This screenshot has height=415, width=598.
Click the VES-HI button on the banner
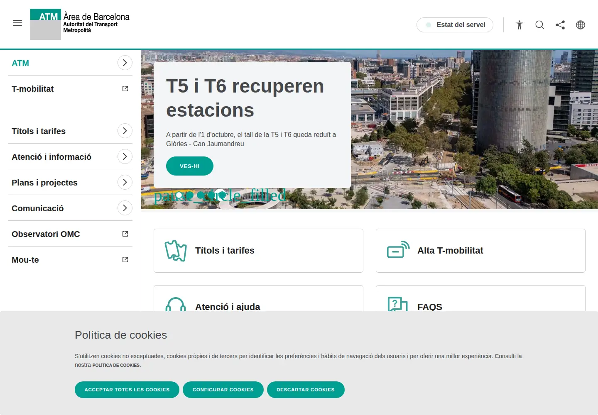(x=190, y=166)
